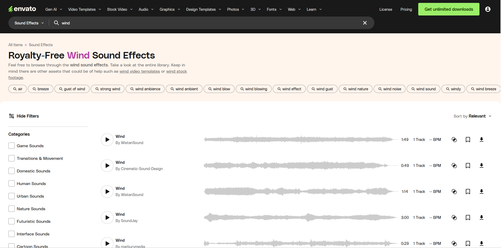Screen dimensions: 501x248
Task: Click the search magnifier icon
Action: coord(56,23)
